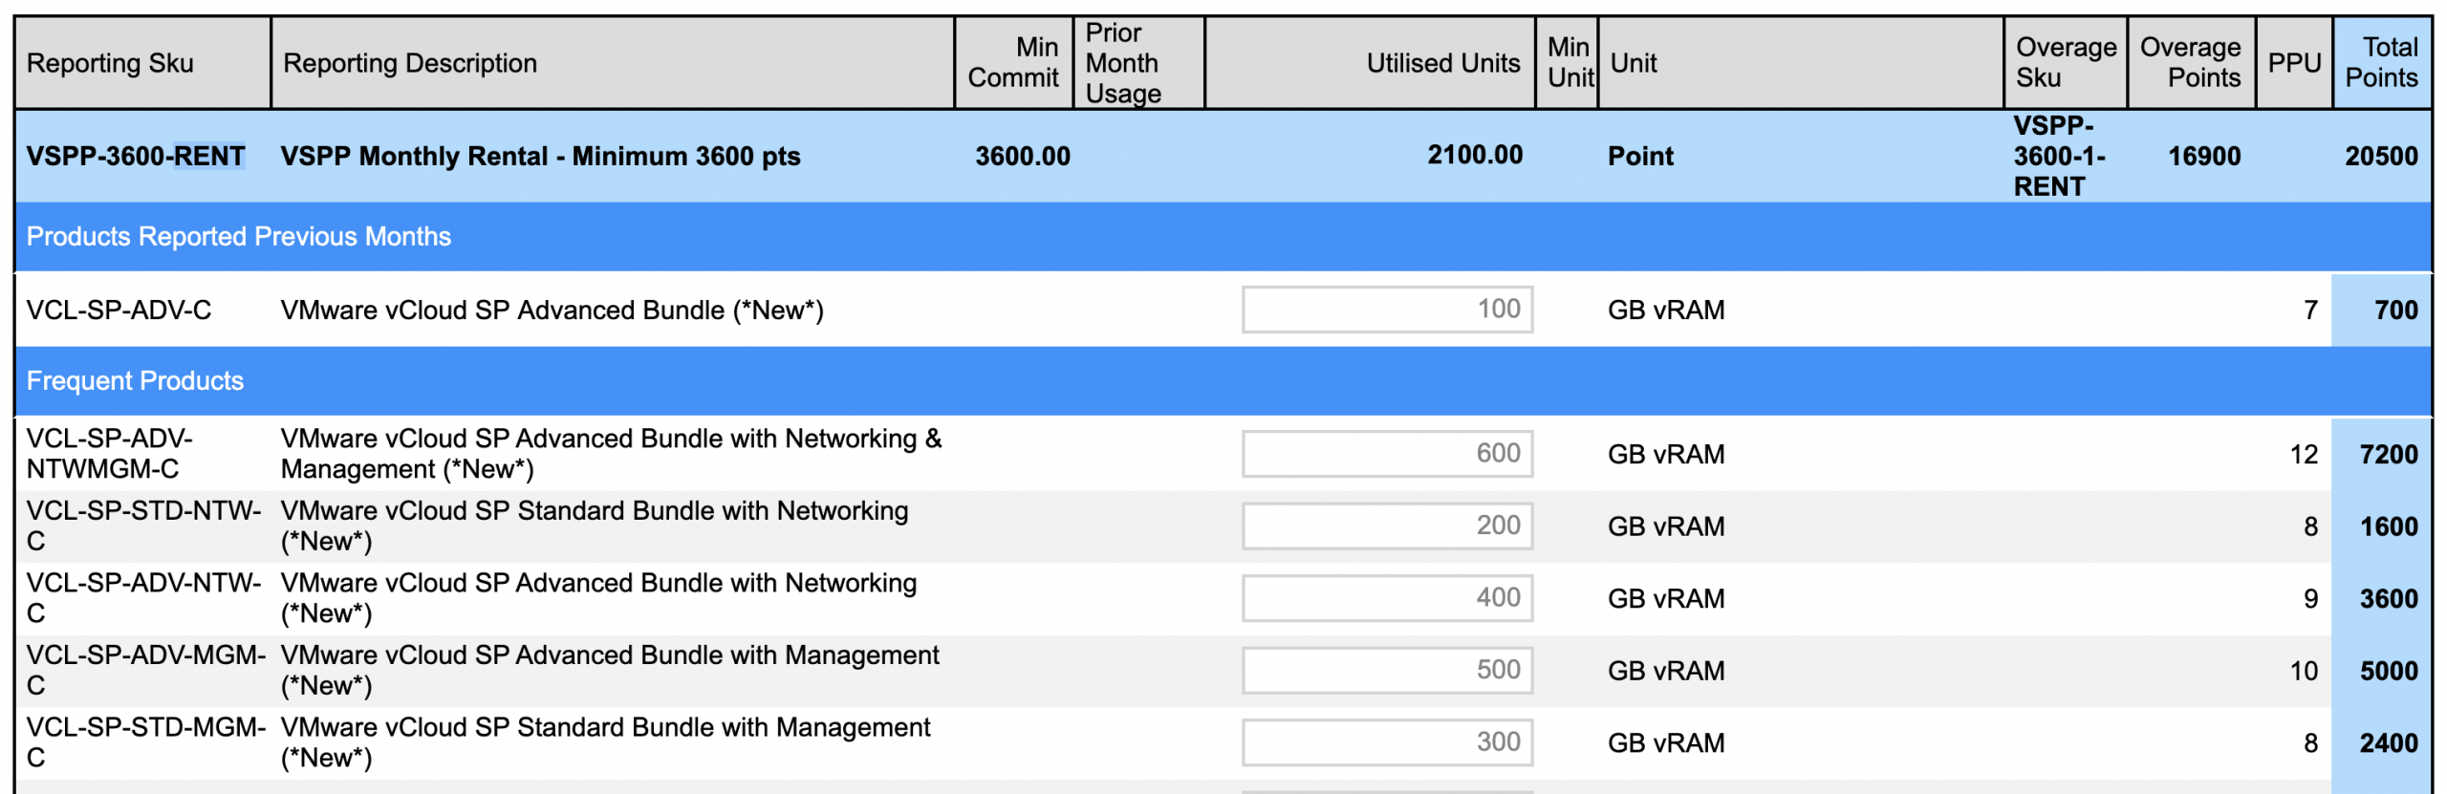This screenshot has height=794, width=2447.
Task: Click the Utilised Units field for VCL-SP-ADV-C
Action: (x=1387, y=310)
